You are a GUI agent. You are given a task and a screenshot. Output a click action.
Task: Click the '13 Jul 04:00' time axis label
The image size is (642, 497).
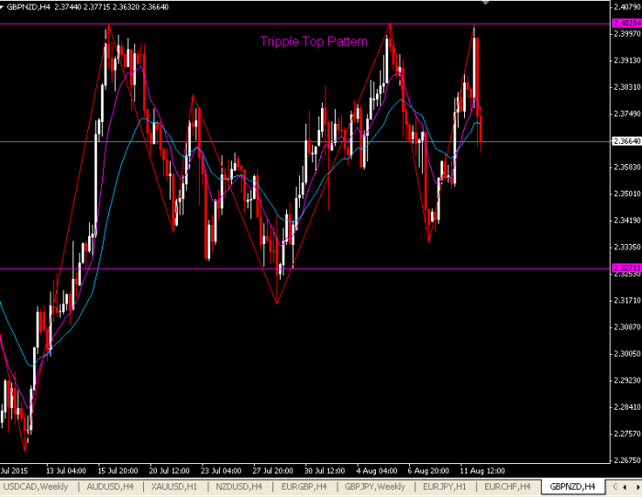click(66, 470)
